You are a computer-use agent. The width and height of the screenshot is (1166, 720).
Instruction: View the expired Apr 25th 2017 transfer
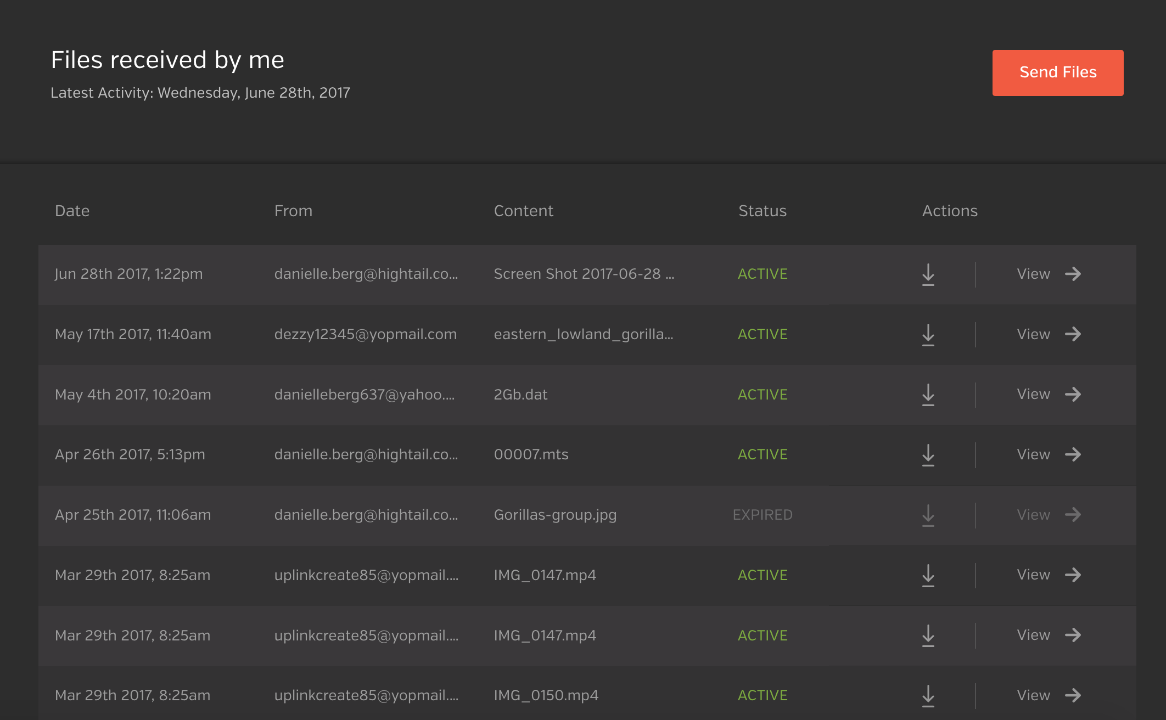tap(1049, 515)
